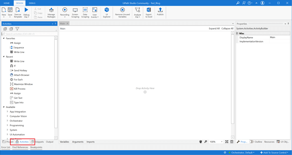
Task: Open the New dropdown arrow
Action: point(4,17)
